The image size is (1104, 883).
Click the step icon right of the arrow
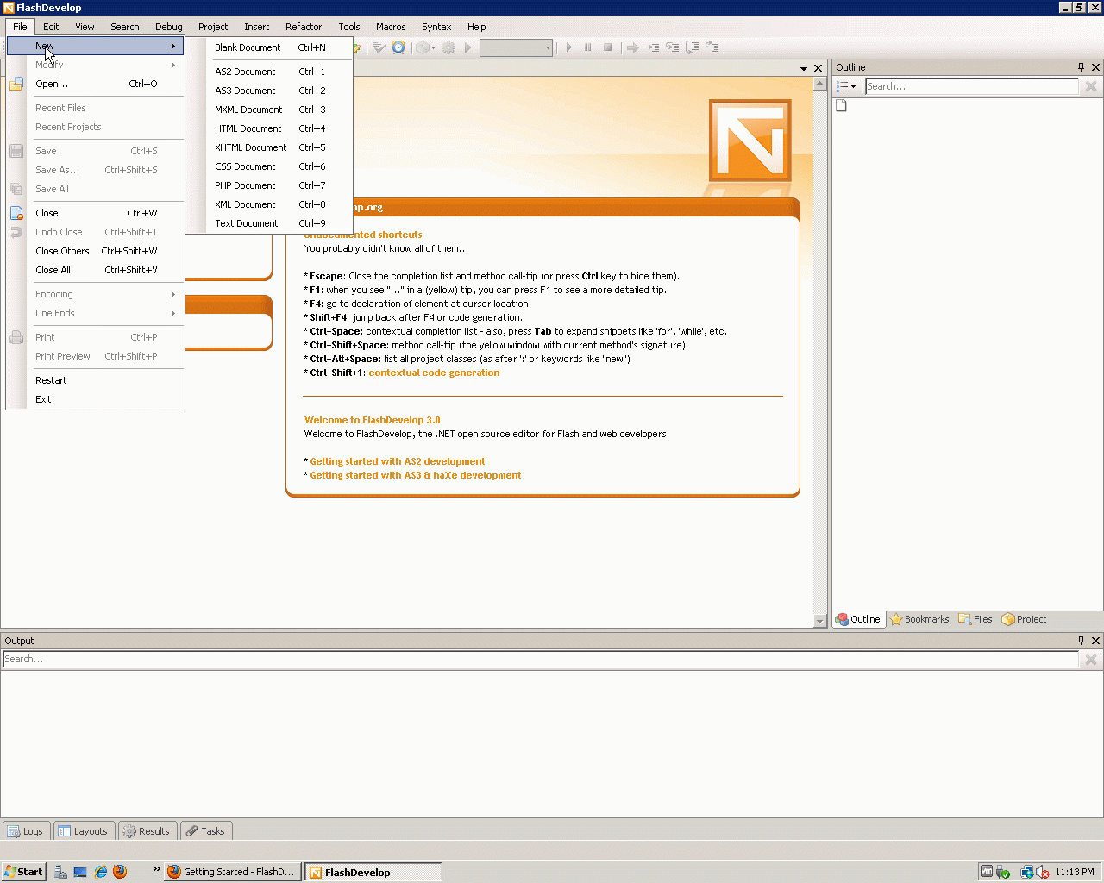click(653, 47)
